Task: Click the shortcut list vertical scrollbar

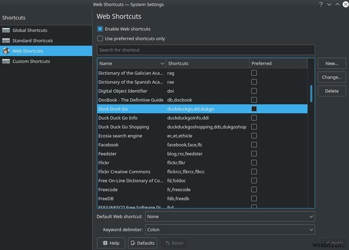Action: click(311, 94)
